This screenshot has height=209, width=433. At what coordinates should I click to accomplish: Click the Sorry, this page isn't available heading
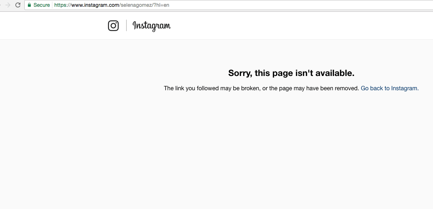pyautogui.click(x=291, y=73)
